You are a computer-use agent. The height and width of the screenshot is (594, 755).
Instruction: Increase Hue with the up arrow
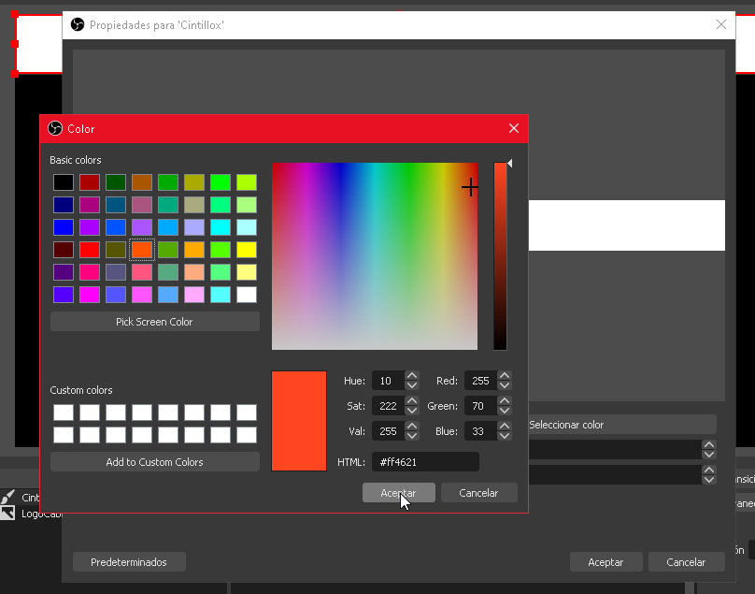pos(412,376)
